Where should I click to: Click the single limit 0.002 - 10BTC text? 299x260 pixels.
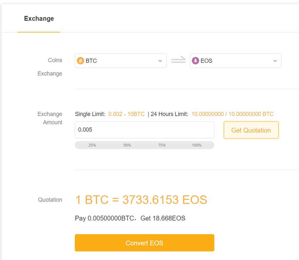tap(126, 114)
